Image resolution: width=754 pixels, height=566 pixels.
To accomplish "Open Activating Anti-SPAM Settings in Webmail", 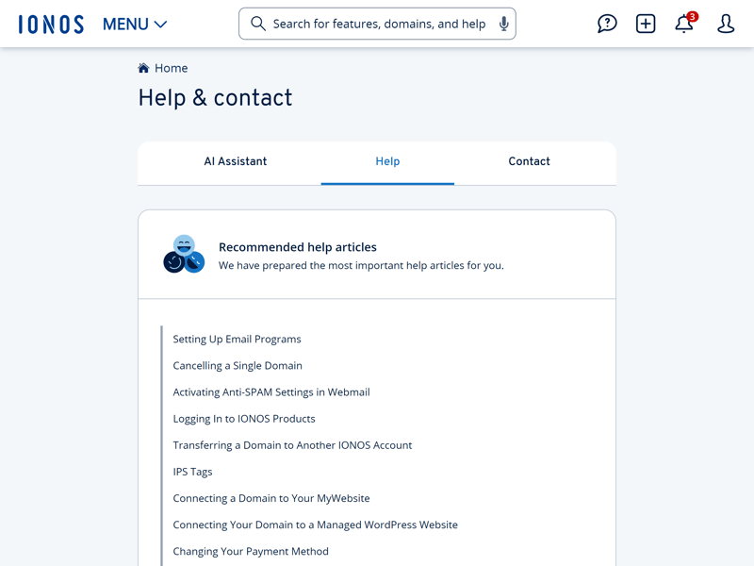I will point(271,392).
